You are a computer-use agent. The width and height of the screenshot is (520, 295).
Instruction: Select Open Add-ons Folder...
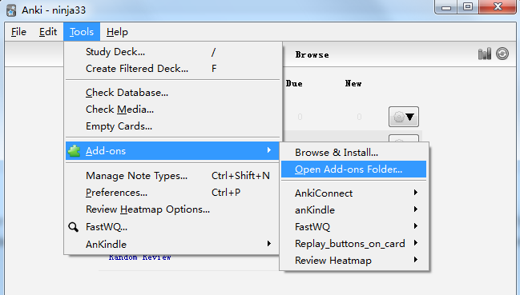tap(353, 169)
